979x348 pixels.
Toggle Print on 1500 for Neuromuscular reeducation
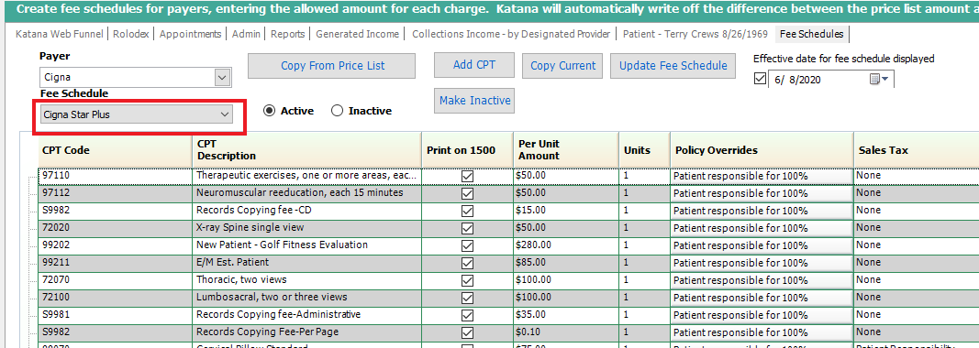(467, 194)
